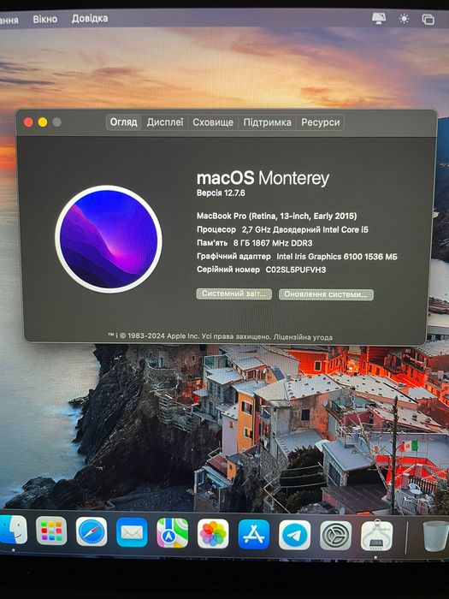Click the macOS Monterey logo image
Image resolution: width=449 pixels, height=599 pixels.
click(109, 239)
